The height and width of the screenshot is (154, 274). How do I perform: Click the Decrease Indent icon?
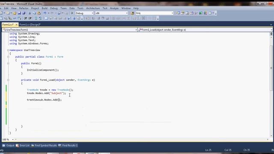25,18
